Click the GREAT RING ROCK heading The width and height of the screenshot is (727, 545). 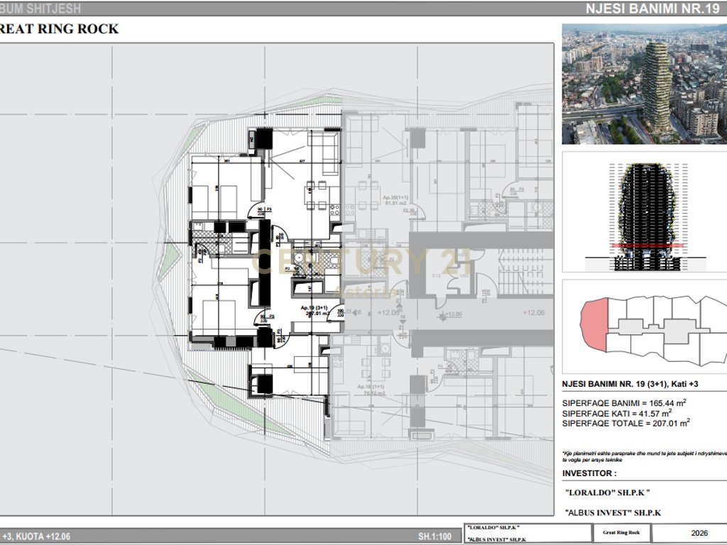click(60, 28)
